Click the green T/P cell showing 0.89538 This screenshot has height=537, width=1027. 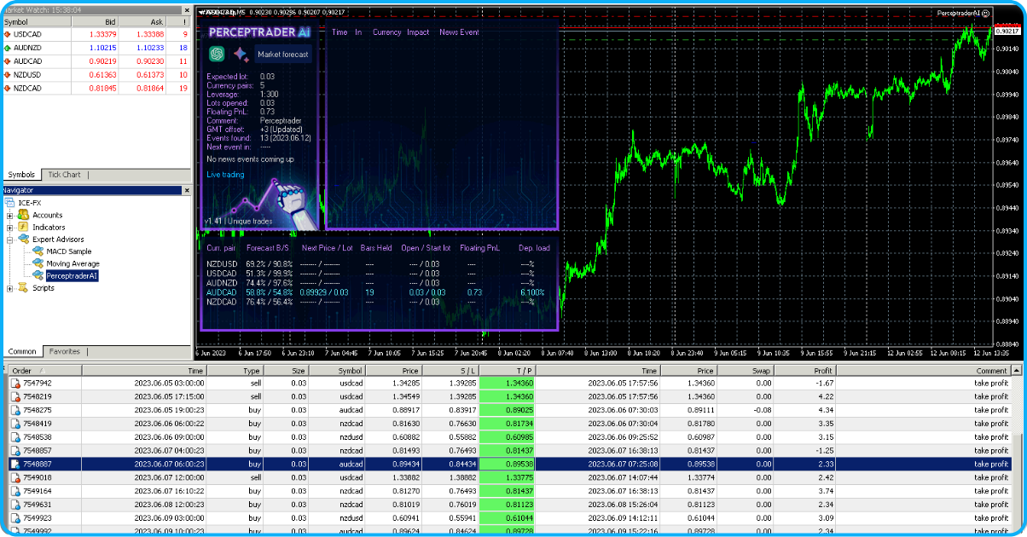coord(508,464)
